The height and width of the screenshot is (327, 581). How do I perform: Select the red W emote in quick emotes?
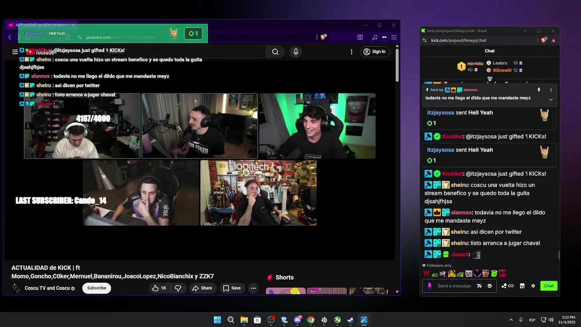click(426, 273)
